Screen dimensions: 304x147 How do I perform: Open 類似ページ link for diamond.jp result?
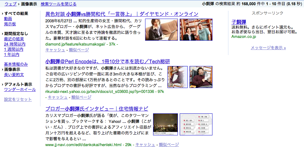coord(79,50)
